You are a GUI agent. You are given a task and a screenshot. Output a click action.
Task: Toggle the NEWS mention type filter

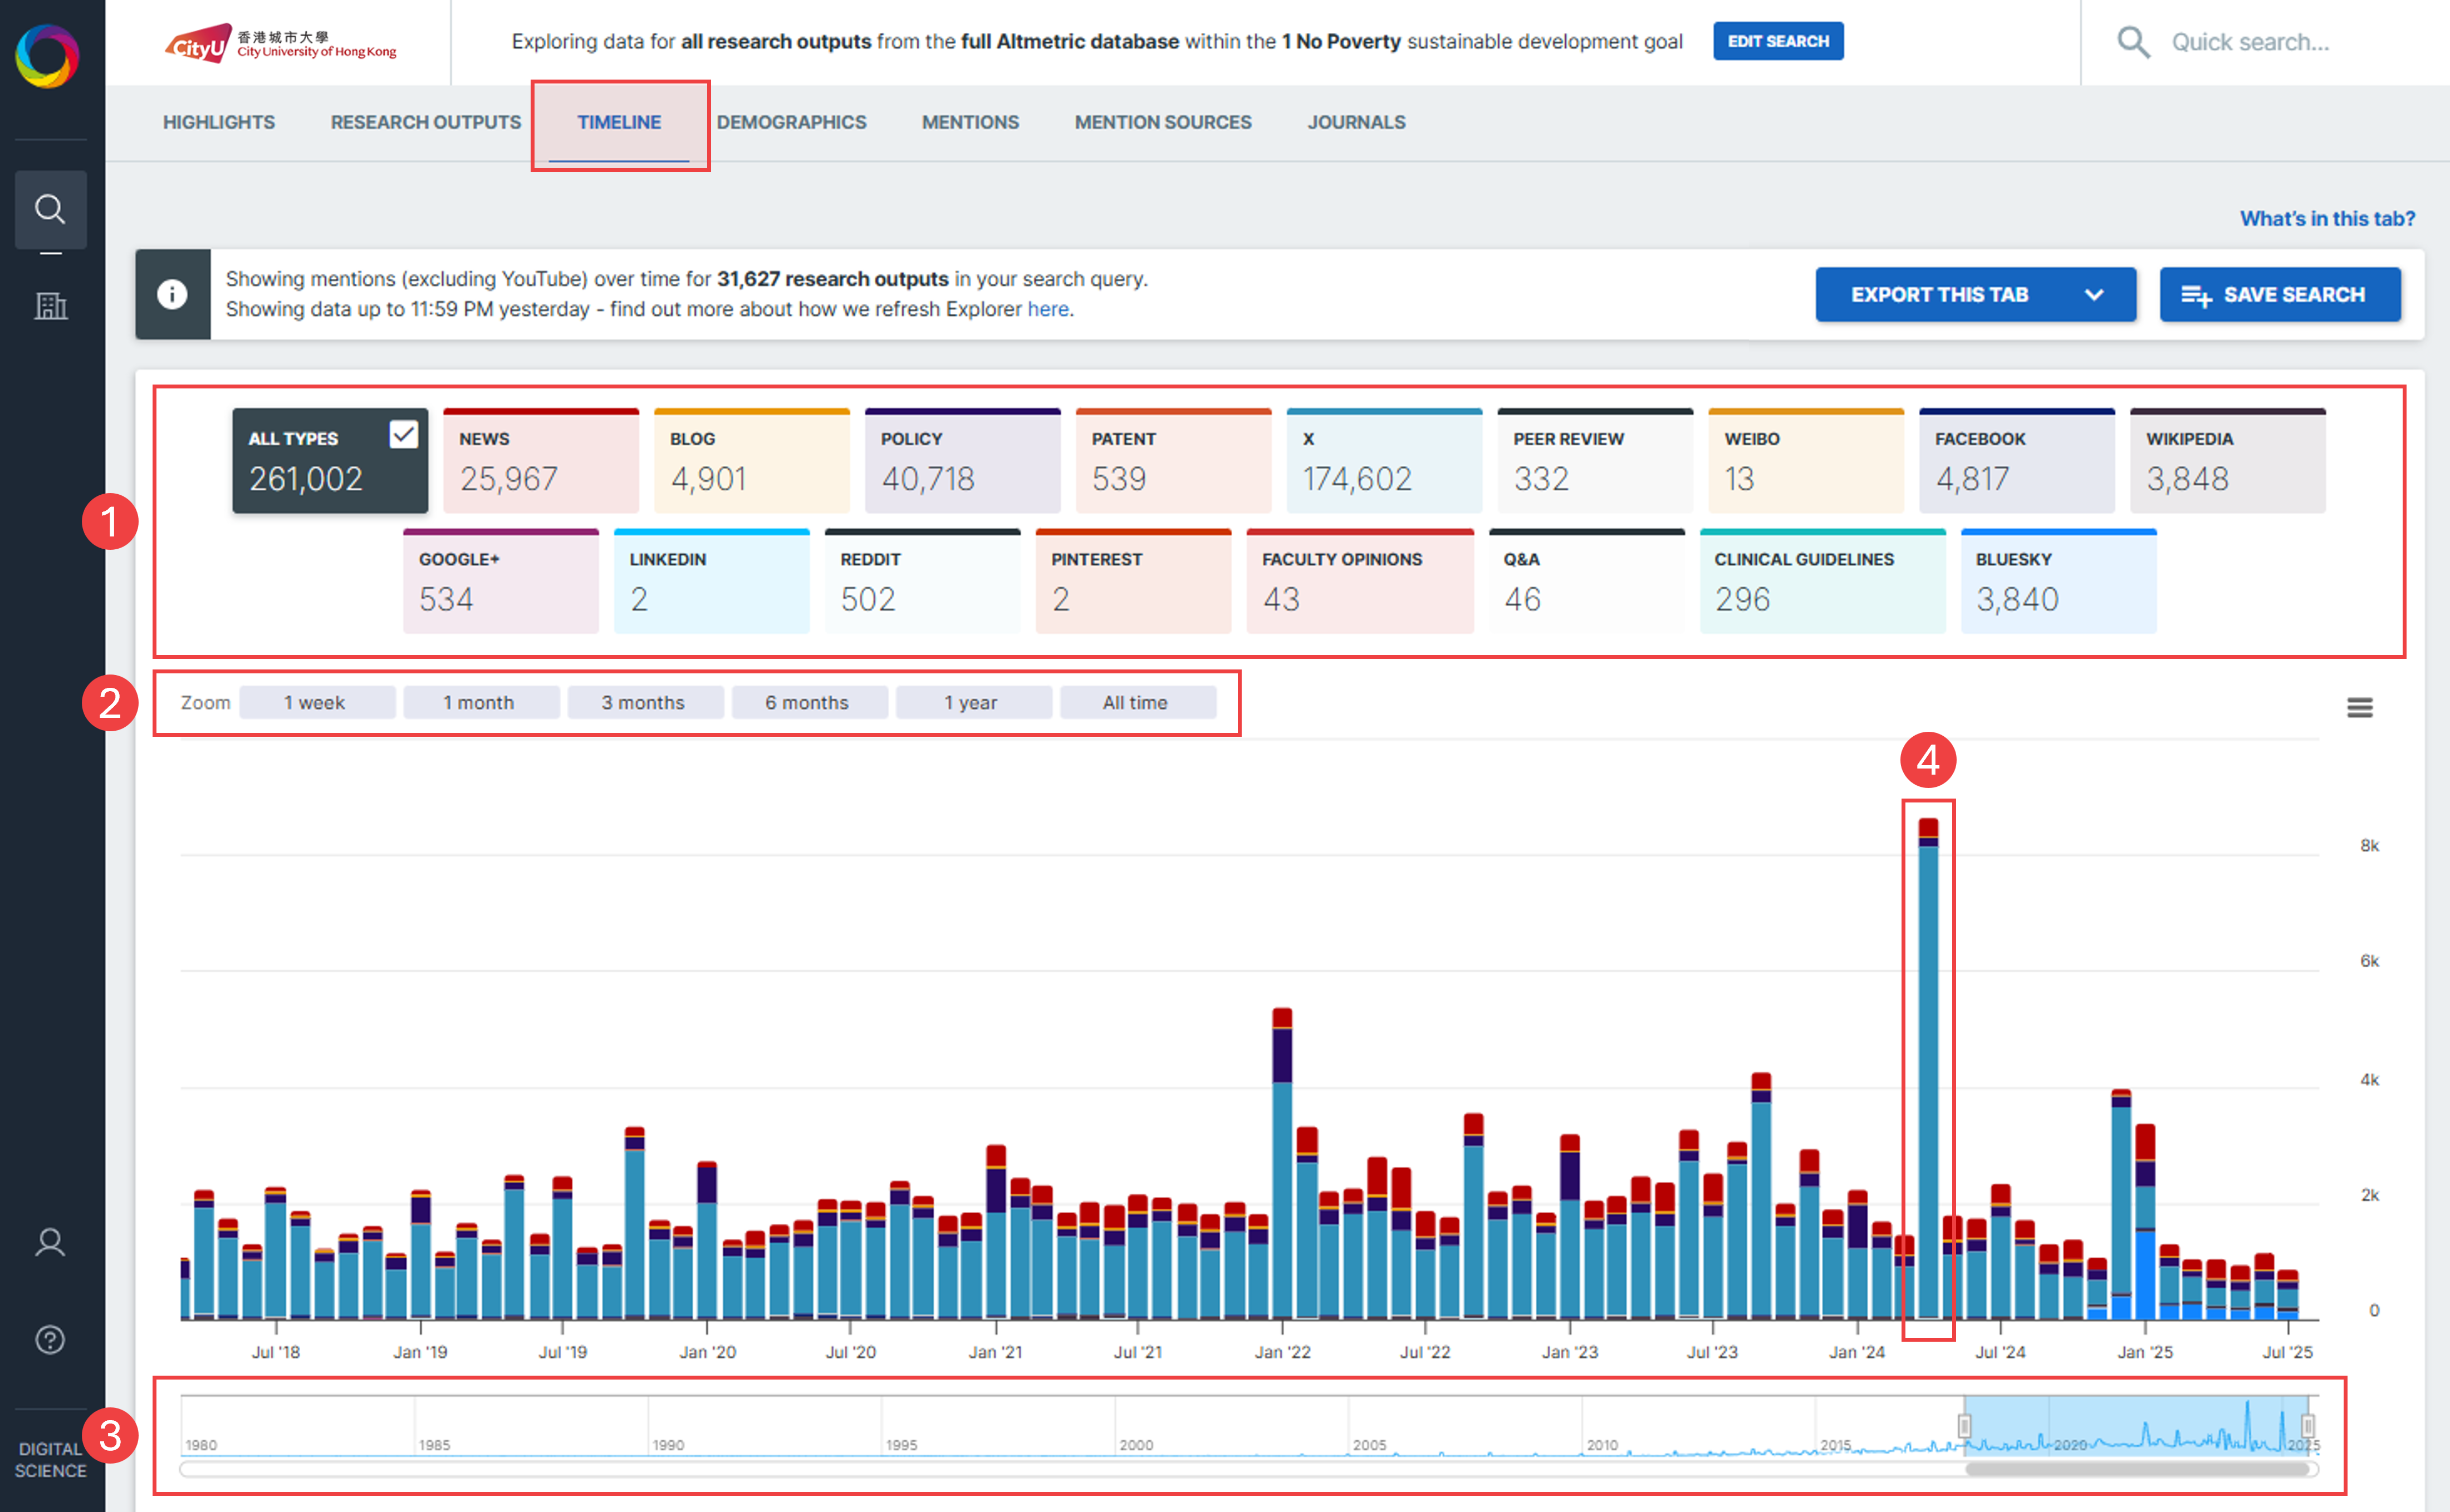click(x=540, y=461)
